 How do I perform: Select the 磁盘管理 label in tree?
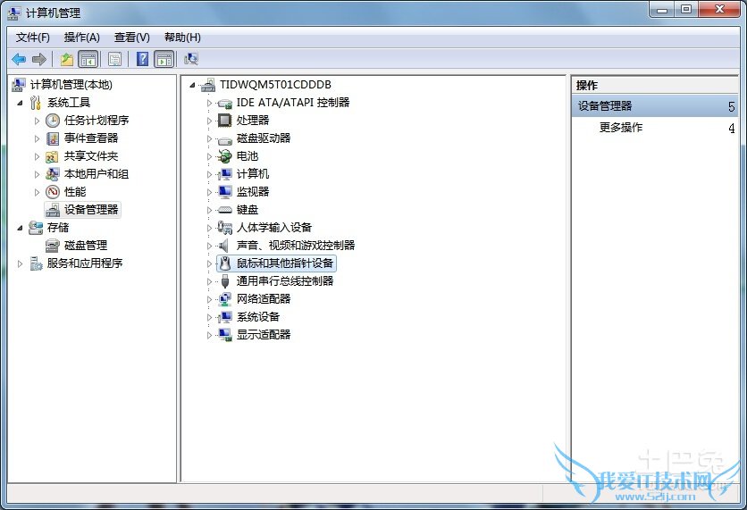(x=86, y=246)
